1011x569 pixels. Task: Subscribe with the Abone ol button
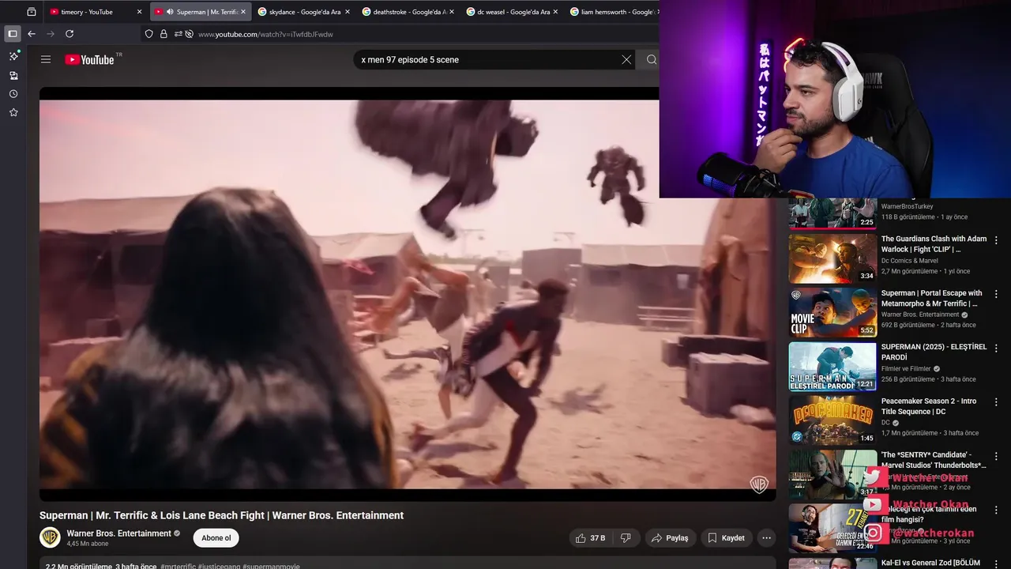216,538
